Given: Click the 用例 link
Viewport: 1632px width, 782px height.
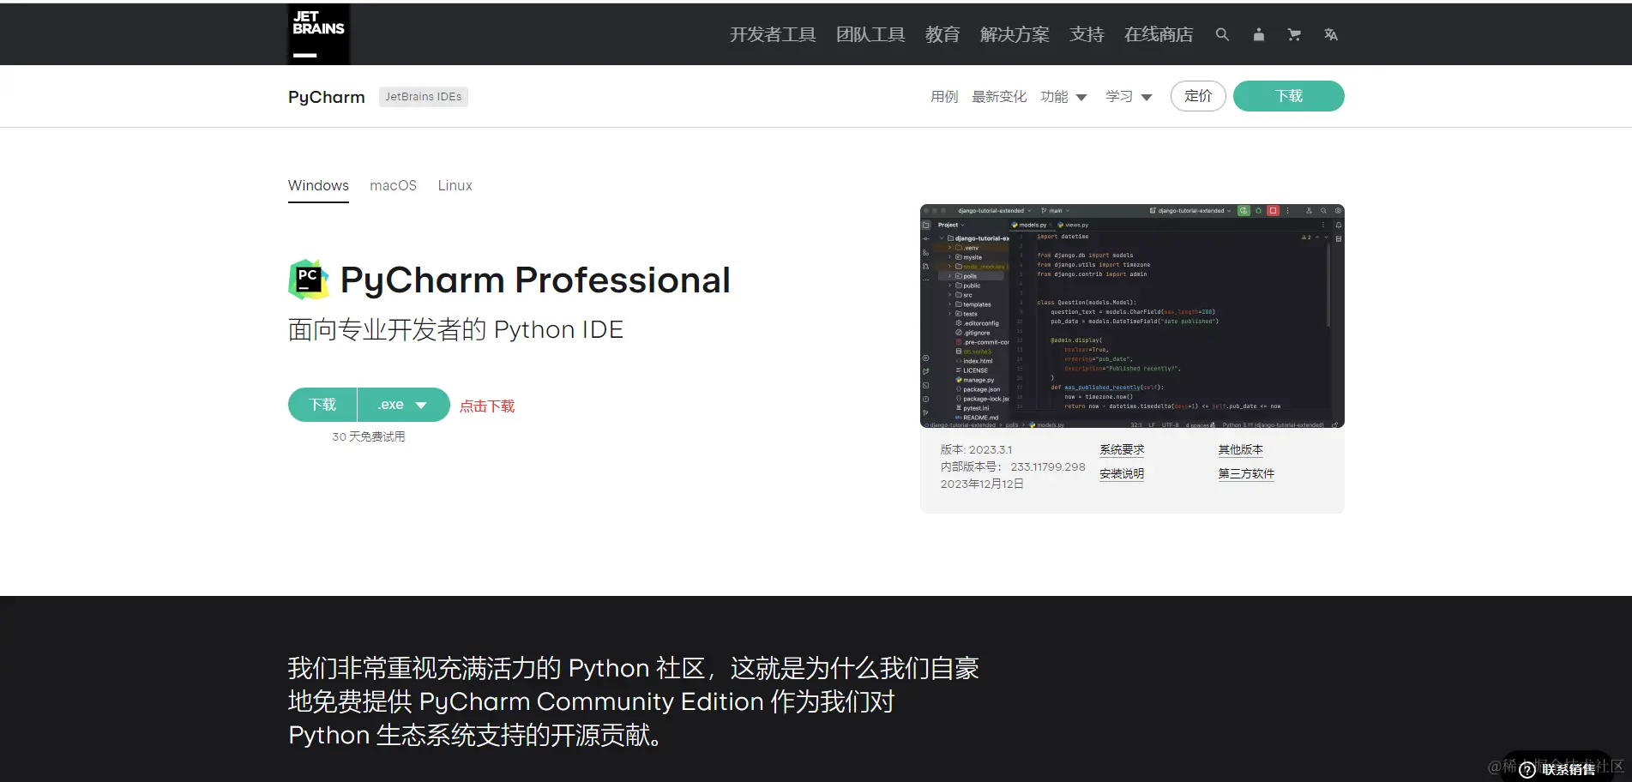Looking at the screenshot, I should pos(944,97).
